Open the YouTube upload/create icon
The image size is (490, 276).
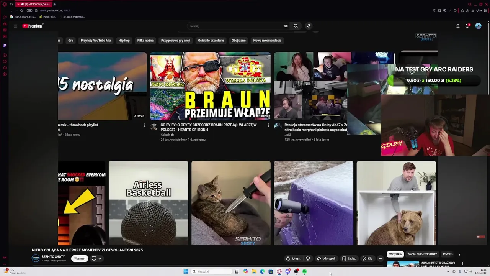(x=458, y=26)
